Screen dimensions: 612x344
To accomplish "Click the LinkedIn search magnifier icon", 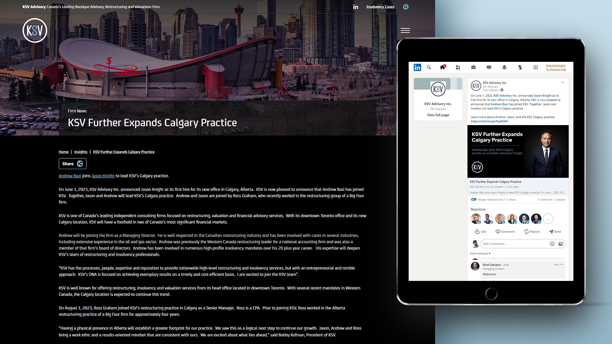I will [429, 67].
